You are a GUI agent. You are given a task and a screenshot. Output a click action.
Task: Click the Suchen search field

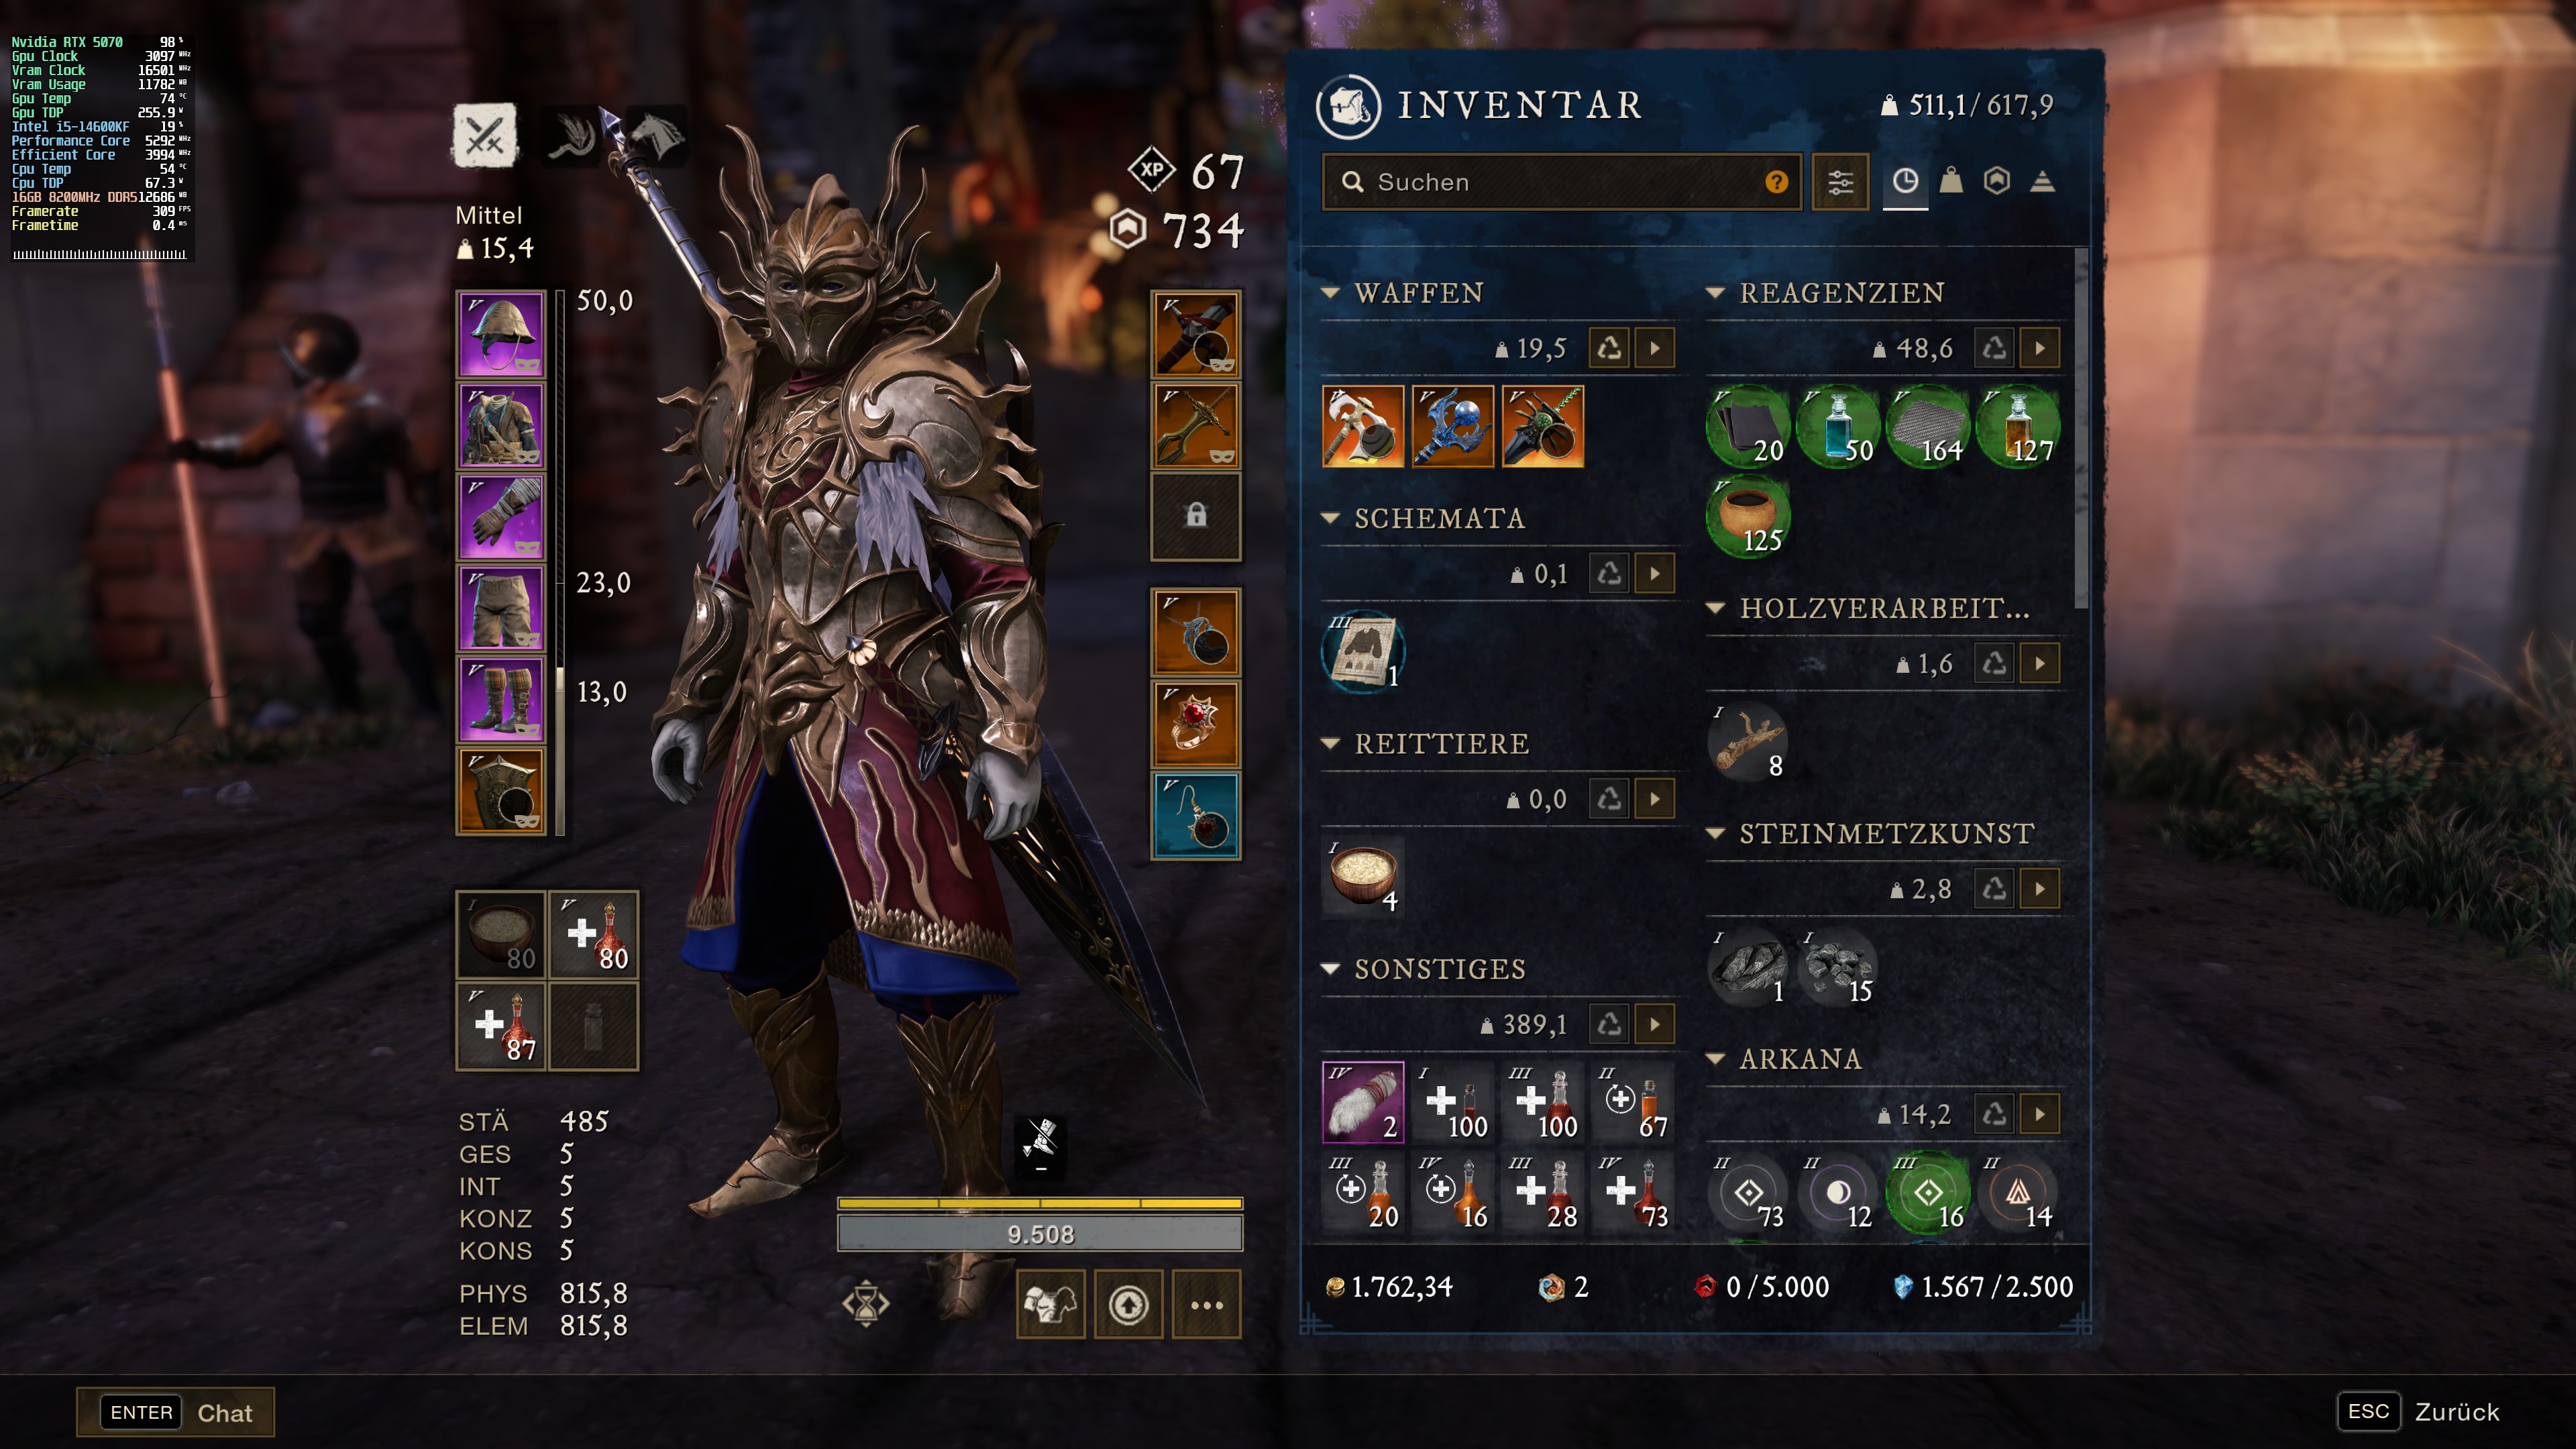point(1562,182)
